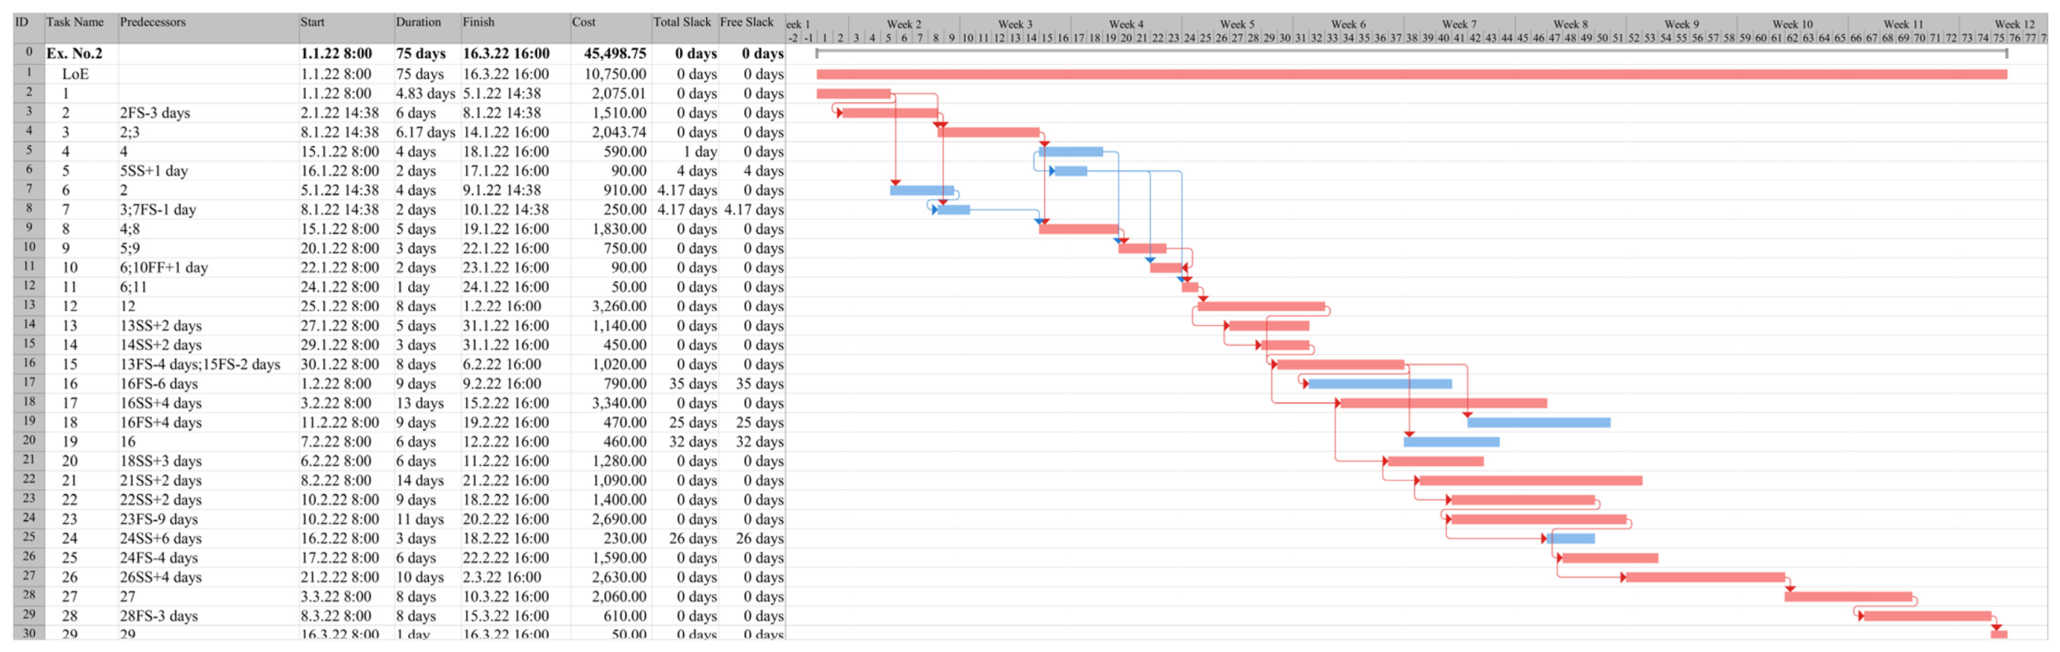Select the '23FS-9 days' predecessor cell

point(159,519)
